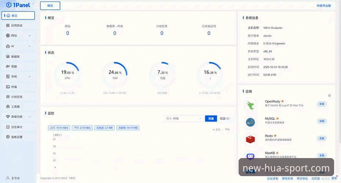Install MaxKB with 安装 button
The image size is (341, 183).
click(322, 155)
